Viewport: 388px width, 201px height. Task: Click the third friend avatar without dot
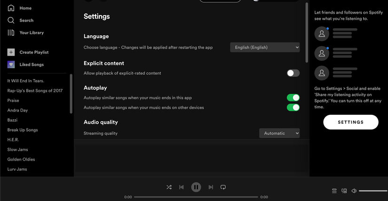(322, 73)
